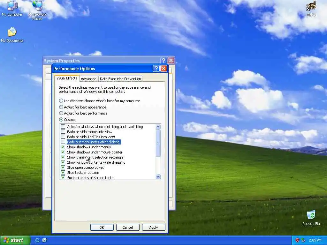Switch to the Visual Effects tab
The image size is (327, 245).
click(x=67, y=78)
